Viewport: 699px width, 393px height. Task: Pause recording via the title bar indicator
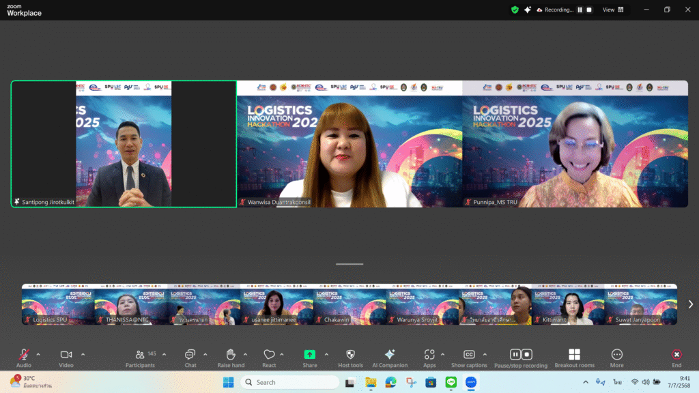point(580,10)
